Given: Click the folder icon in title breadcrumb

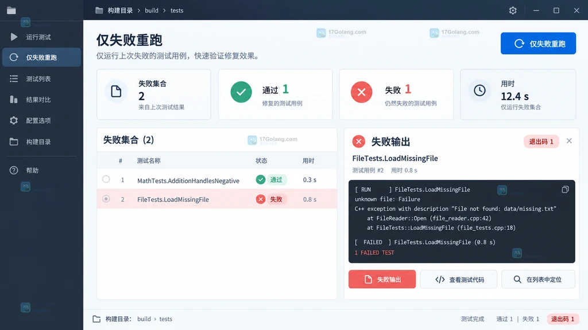Looking at the screenshot, I should (99, 10).
